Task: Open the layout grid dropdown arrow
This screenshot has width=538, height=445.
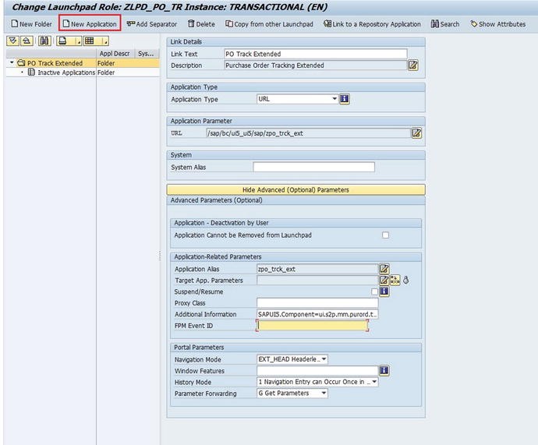Action: click(105, 41)
